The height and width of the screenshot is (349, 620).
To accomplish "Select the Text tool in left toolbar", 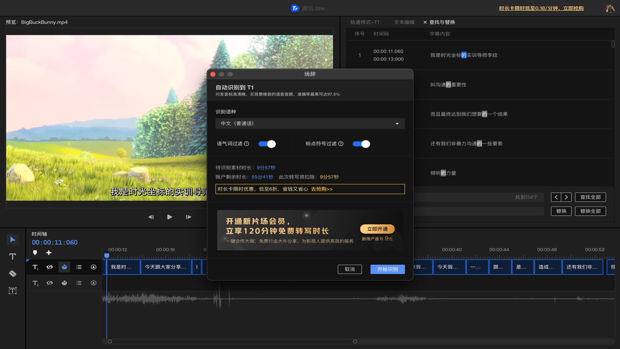I will (x=13, y=256).
